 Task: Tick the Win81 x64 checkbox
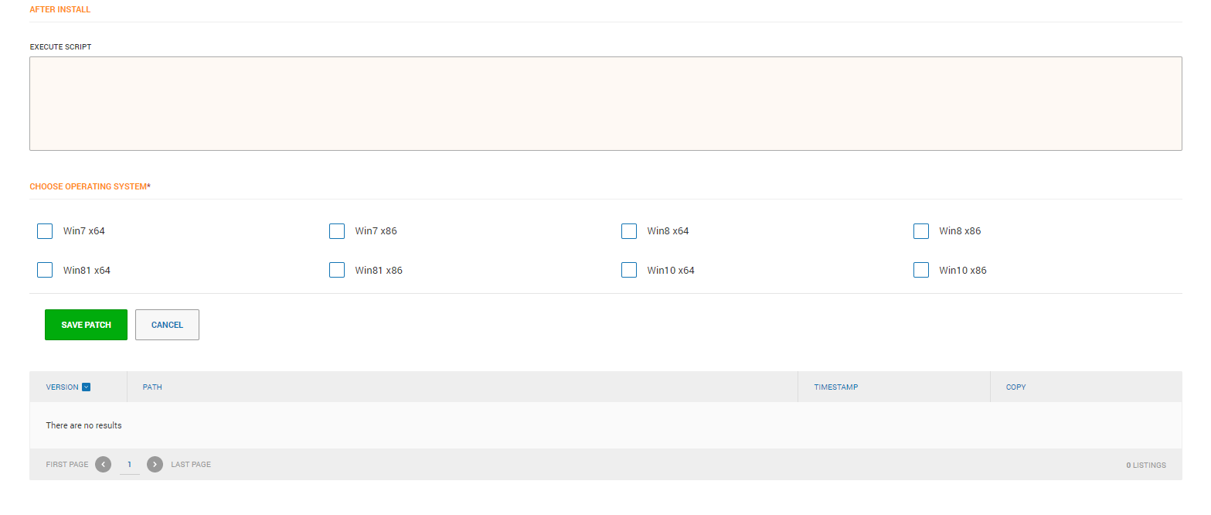(45, 270)
